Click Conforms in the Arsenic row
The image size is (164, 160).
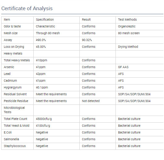[x=89, y=67]
